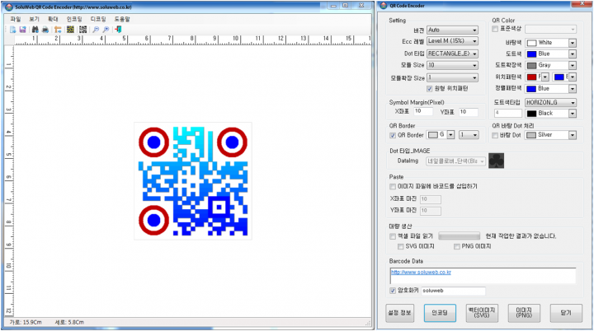This screenshot has width=594, height=331.
Task: Click the Symbol Margin X좌표 input field
Action: tap(422, 112)
